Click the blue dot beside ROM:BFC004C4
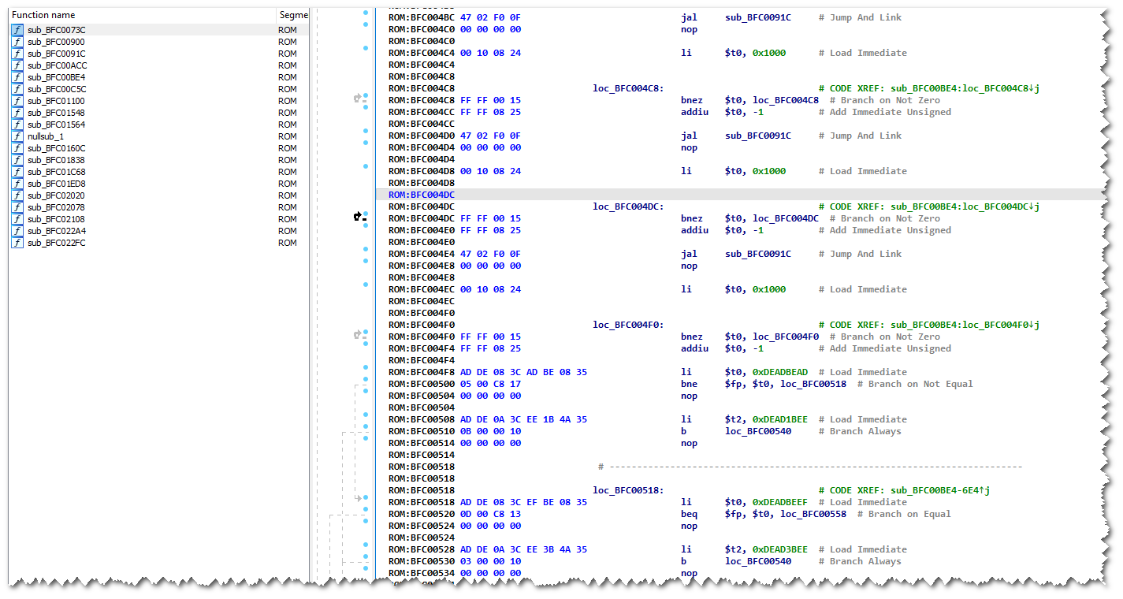The image size is (1123, 599). coord(366,48)
